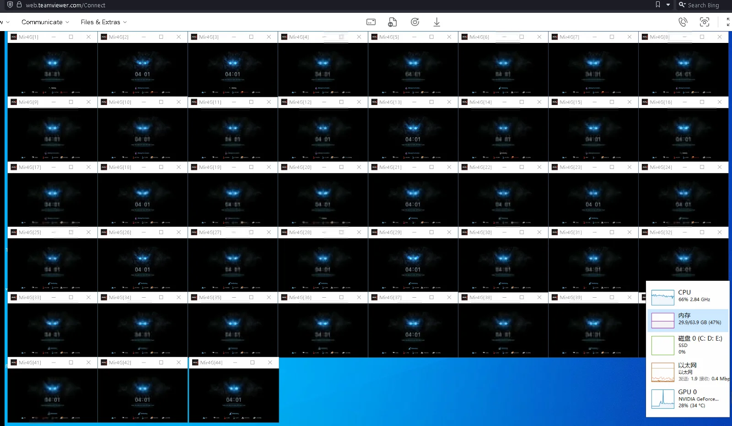Click the TeamViewer keyboard input icon
Image resolution: width=732 pixels, height=426 pixels.
point(371,22)
